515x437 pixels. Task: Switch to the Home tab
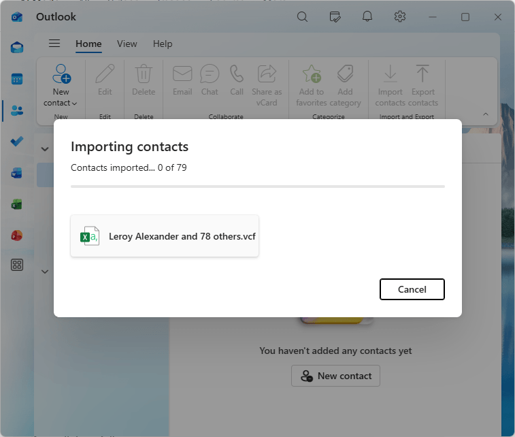coord(88,44)
